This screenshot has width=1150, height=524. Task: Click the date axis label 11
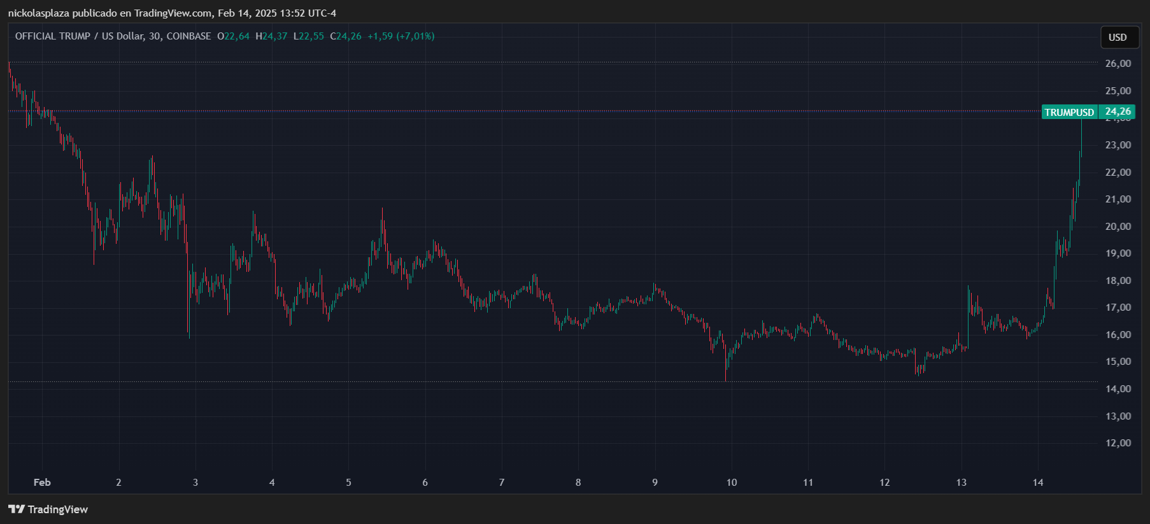point(808,483)
